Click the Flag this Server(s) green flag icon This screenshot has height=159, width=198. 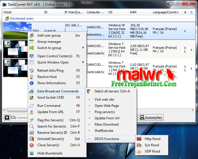tap(32, 120)
